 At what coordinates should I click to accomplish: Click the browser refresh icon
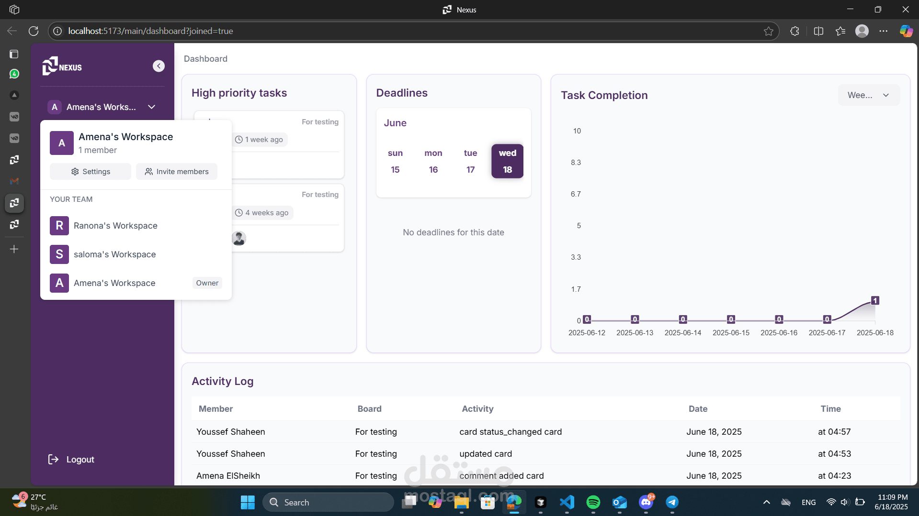(x=34, y=31)
